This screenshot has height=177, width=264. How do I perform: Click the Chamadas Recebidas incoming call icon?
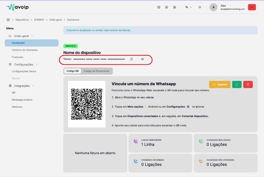[x=136, y=161]
